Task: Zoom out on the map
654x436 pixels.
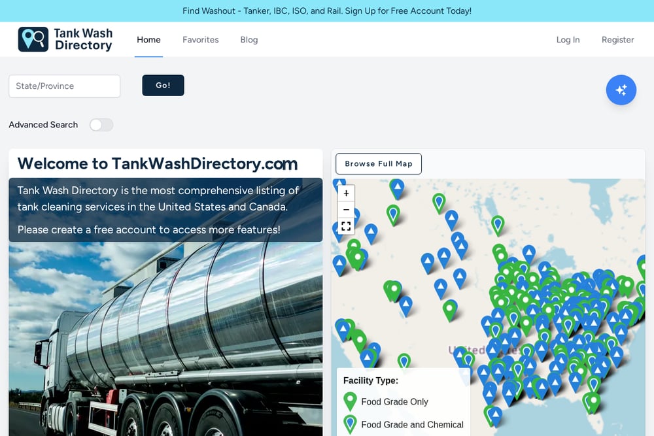Action: point(346,210)
